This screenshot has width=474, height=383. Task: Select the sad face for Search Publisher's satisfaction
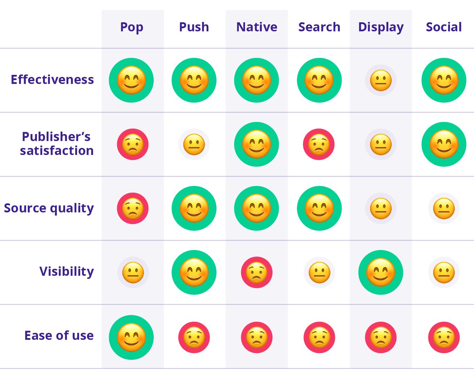(319, 144)
